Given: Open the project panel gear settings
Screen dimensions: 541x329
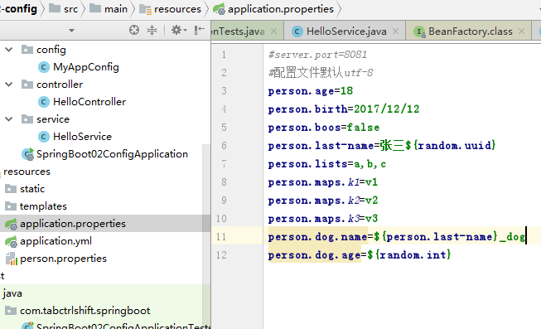Looking at the screenshot, I should point(179,31).
